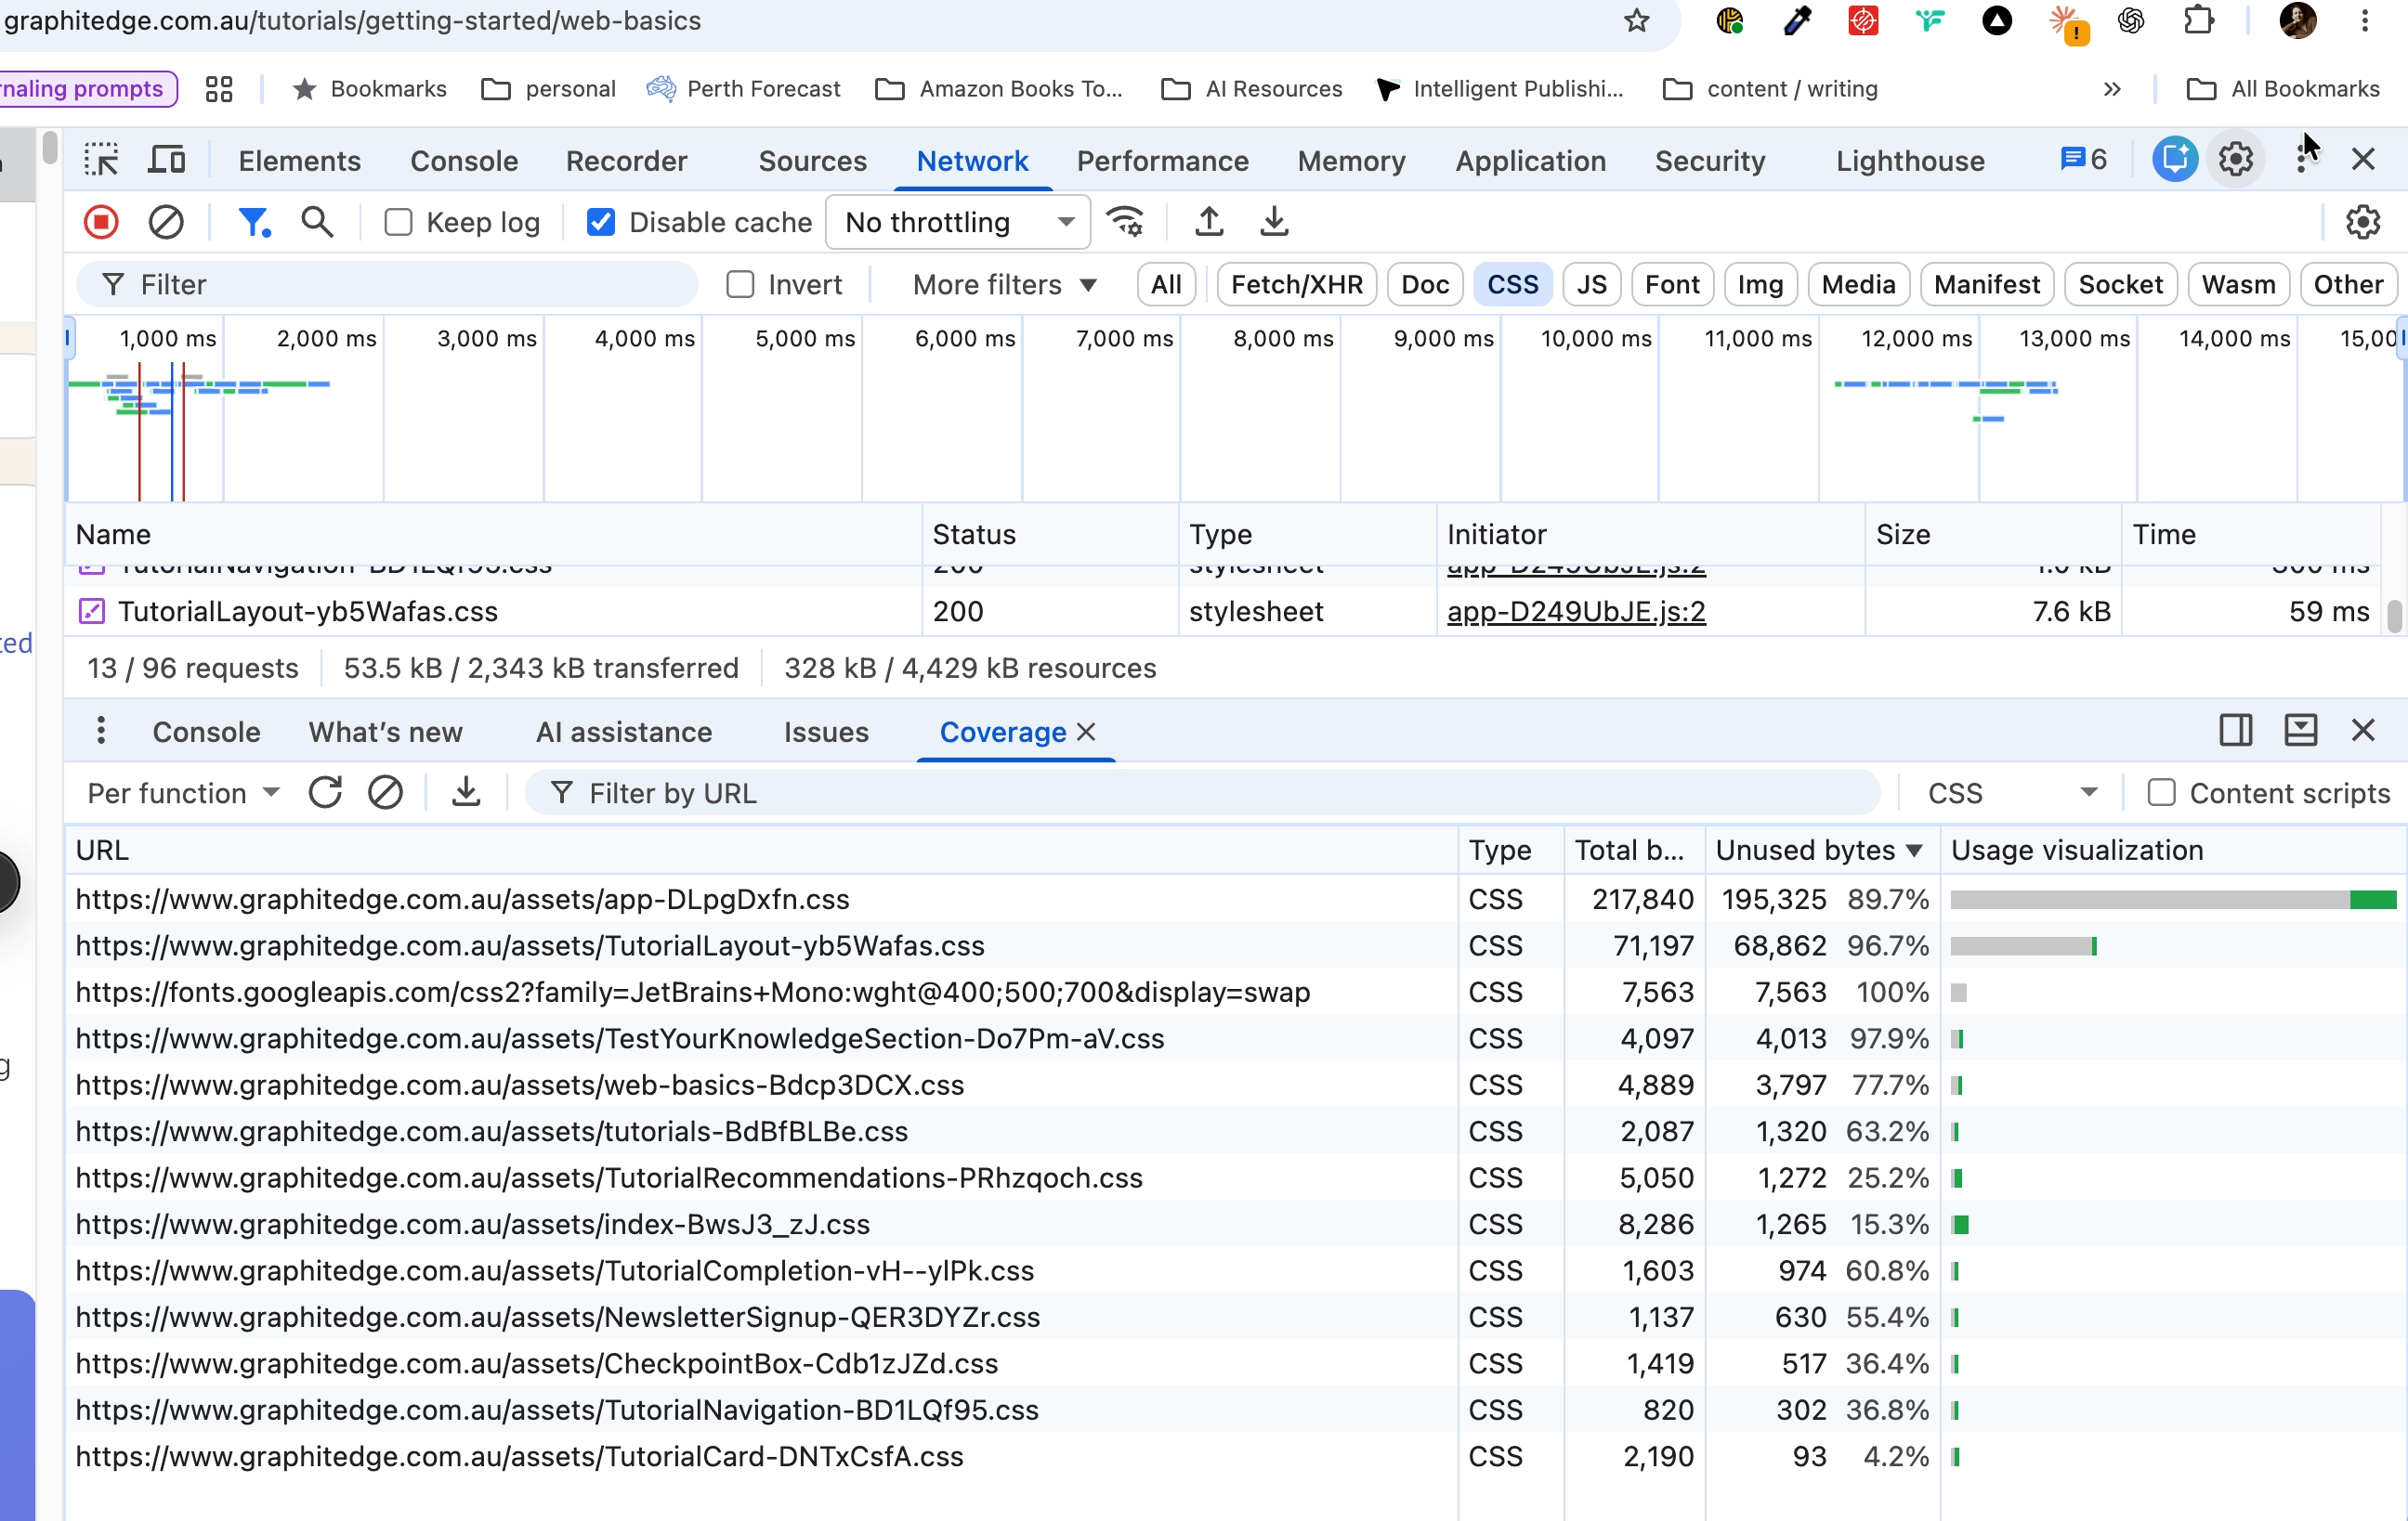Open Per function coverage mode dropdown
This screenshot has width=2408, height=1521.
point(183,792)
